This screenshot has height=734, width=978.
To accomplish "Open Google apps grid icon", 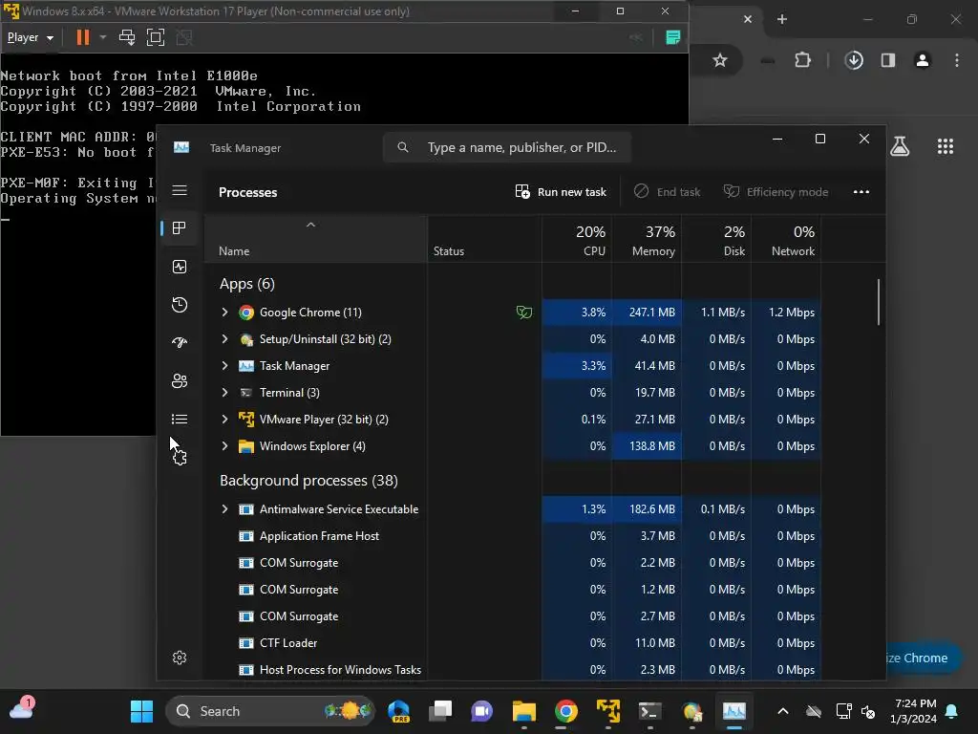I will coord(946,146).
